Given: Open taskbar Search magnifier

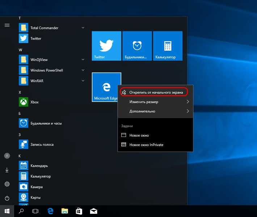Looking at the screenshot, I should tap(21, 211).
